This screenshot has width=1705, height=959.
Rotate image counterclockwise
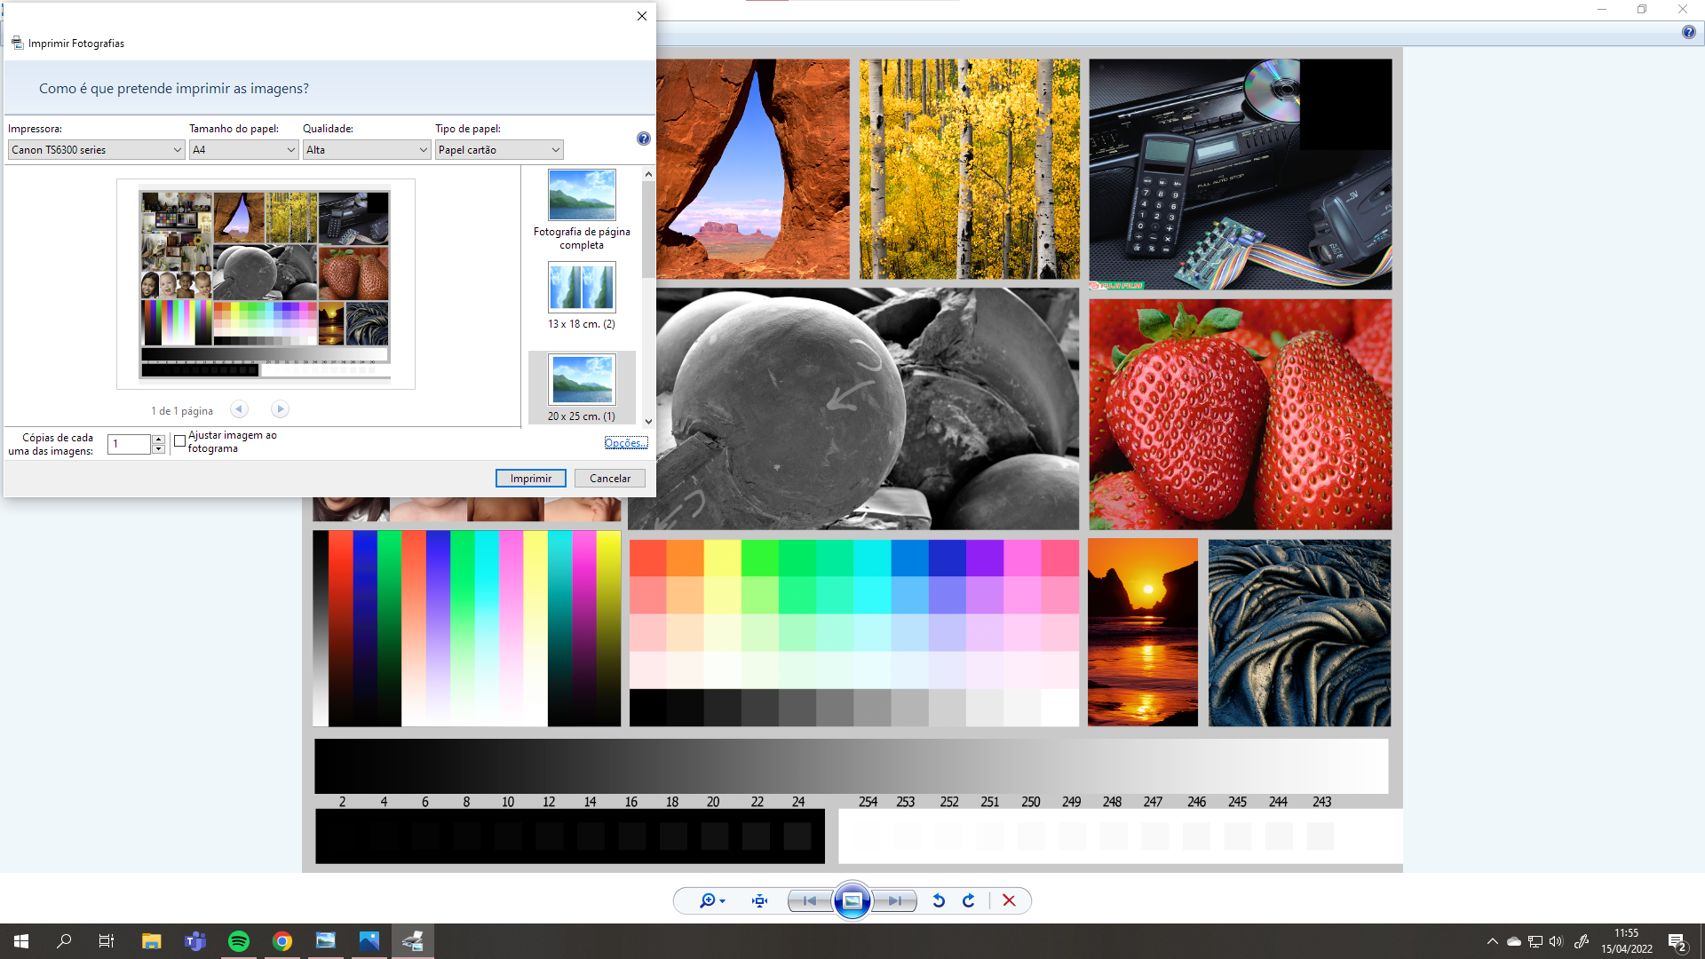(939, 900)
